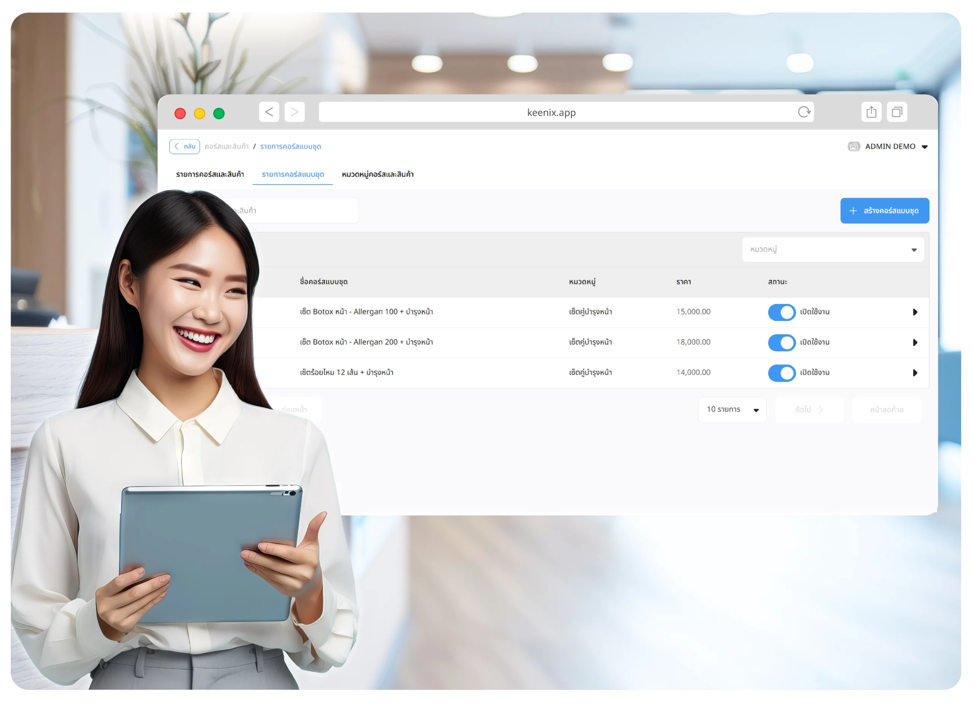This screenshot has width=974, height=704.
Task: Click the admin profile picture icon
Action: (x=853, y=146)
